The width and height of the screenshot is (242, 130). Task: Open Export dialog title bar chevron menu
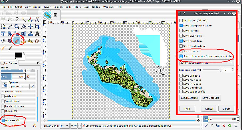click(225, 13)
